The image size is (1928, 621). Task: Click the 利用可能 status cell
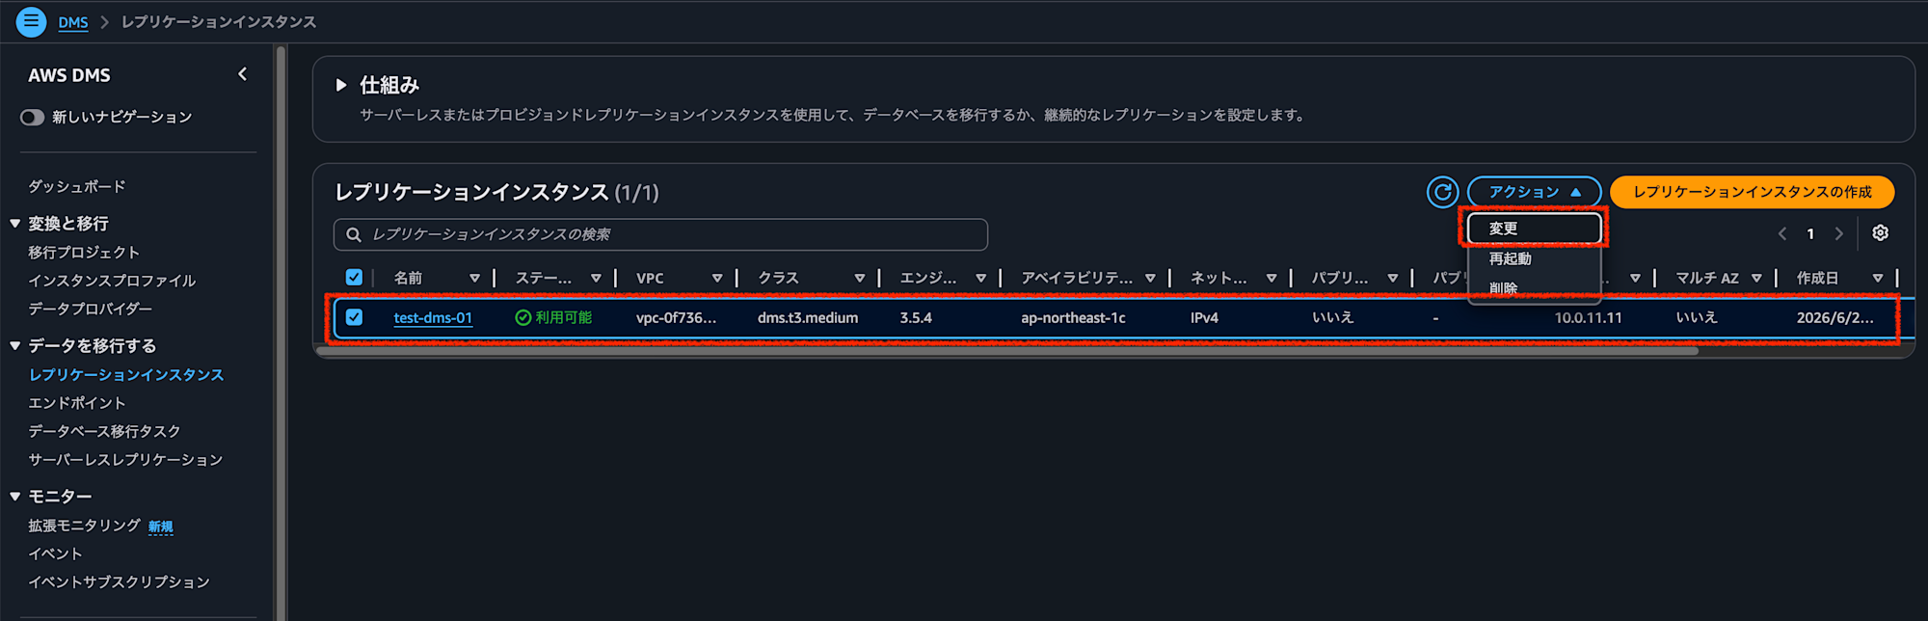554,317
